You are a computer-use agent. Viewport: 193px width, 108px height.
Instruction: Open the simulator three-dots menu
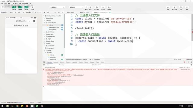(x=30, y=21)
